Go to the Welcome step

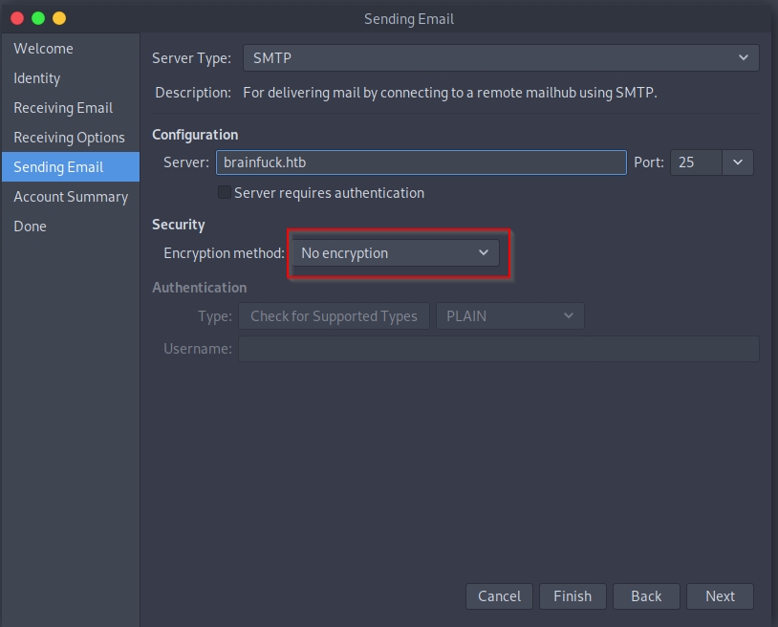pos(43,49)
